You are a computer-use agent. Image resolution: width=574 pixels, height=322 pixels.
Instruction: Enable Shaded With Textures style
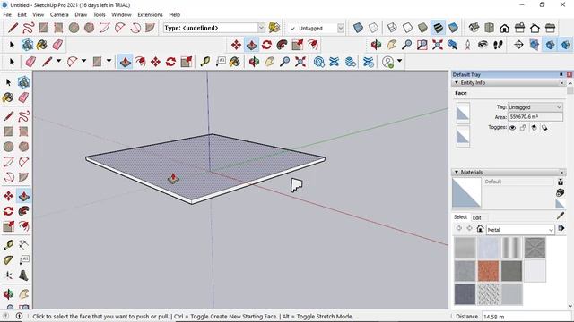point(438,28)
